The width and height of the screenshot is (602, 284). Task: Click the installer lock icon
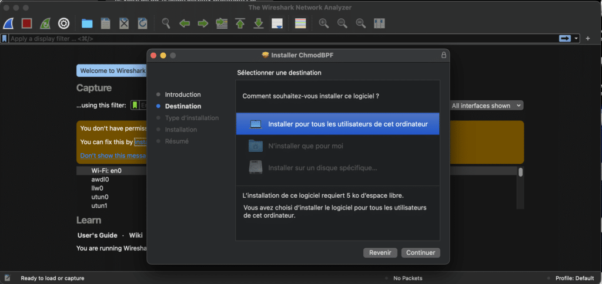coord(444,55)
